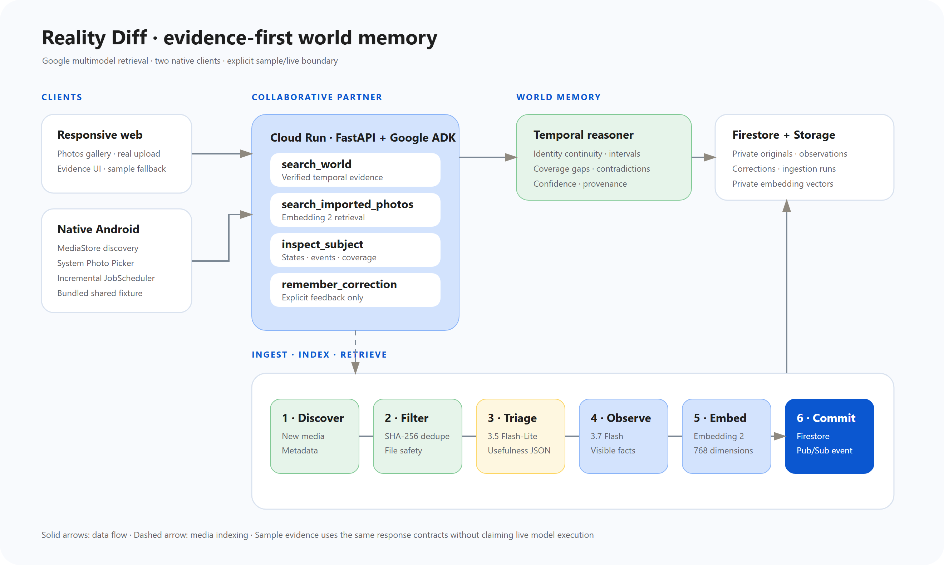
Task: Click the 'Google multimodel retrieval' subtitle line
Action: pos(190,61)
